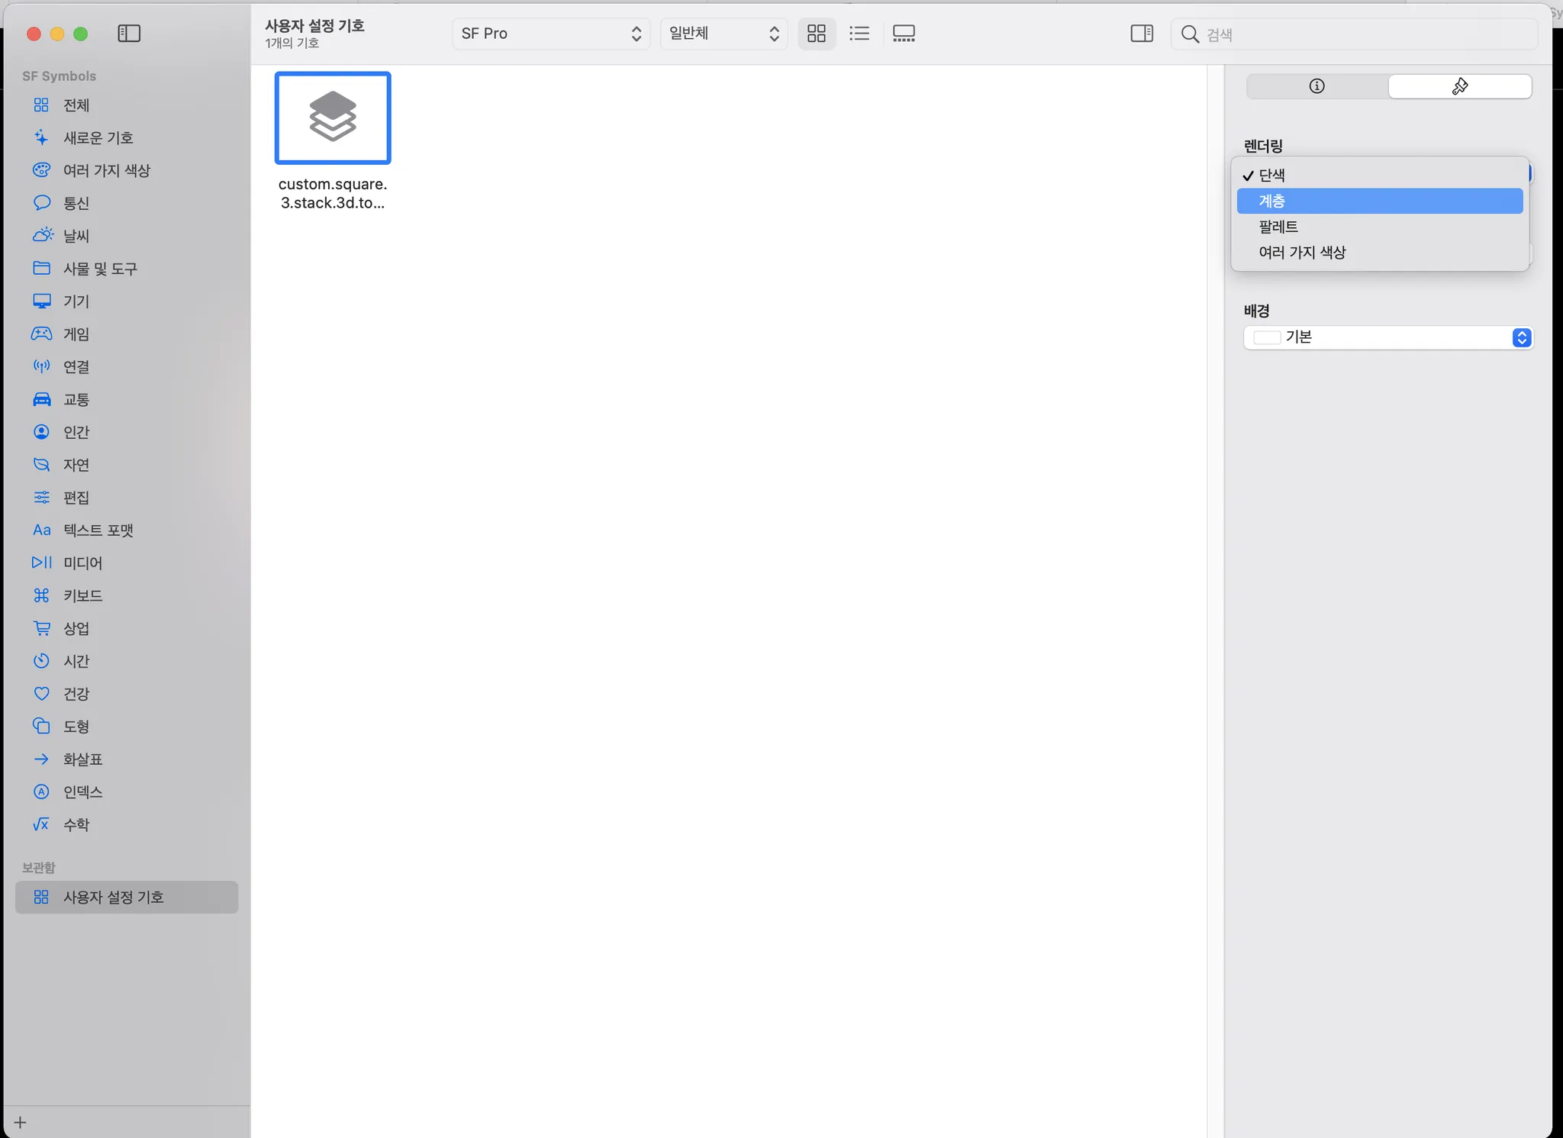This screenshot has width=1563, height=1138.
Task: Click the plus button to add collection
Action: pos(21,1122)
